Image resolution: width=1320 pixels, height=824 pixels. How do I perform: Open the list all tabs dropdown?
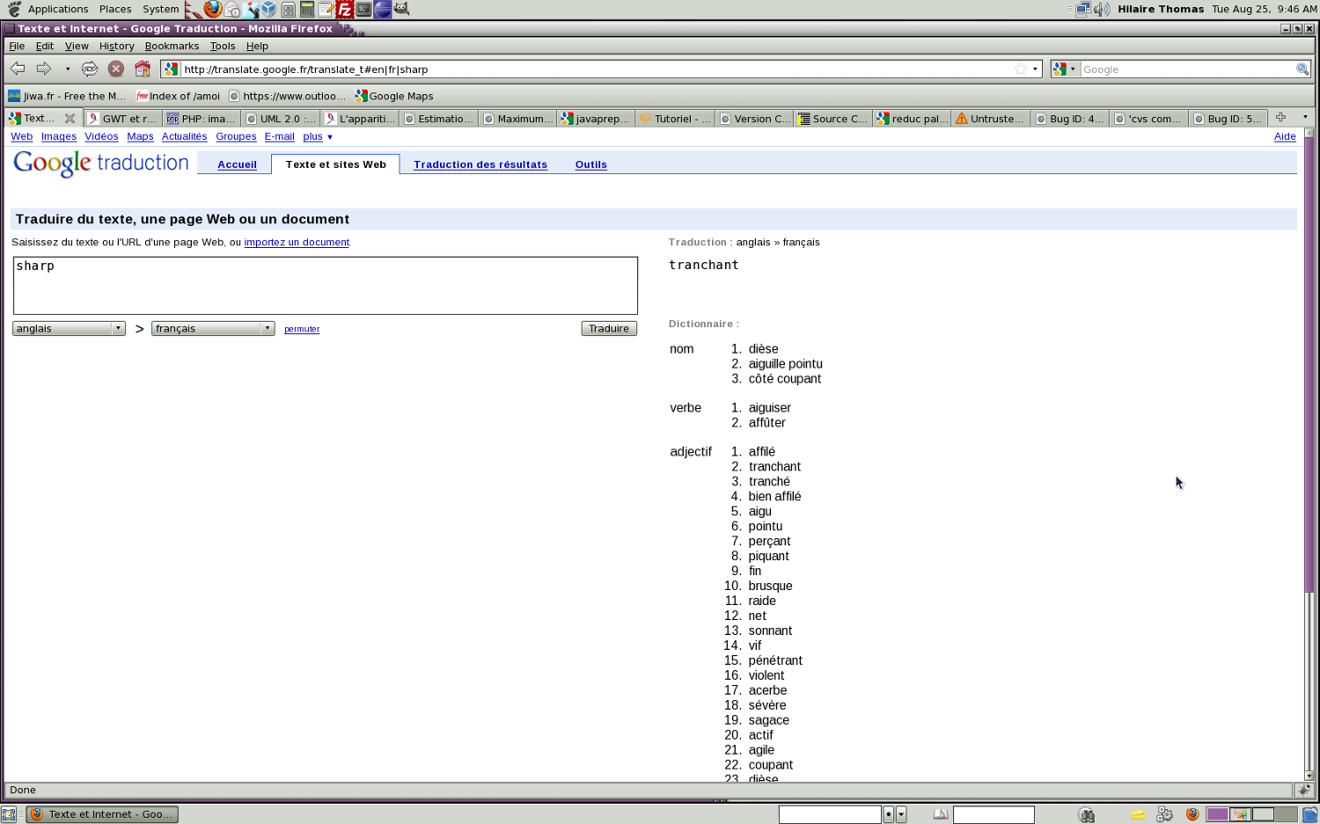(x=1305, y=117)
